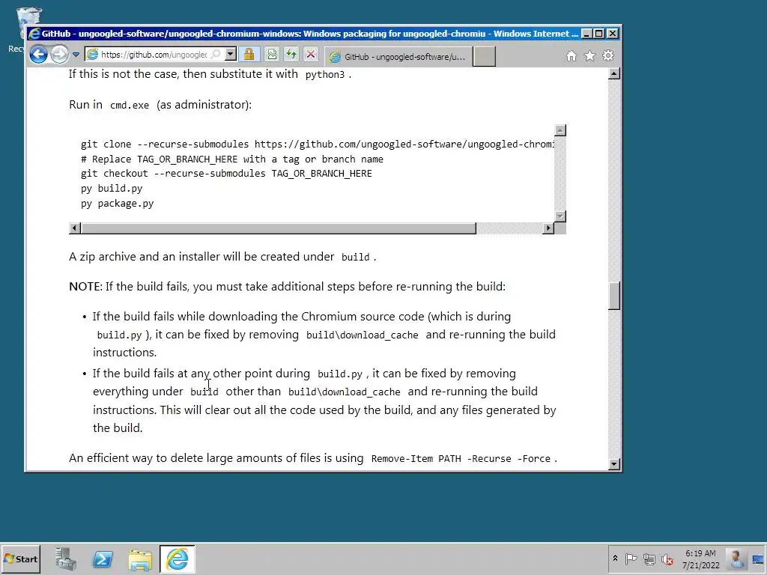Stop loading with the red X icon
Screen dimensions: 767x575
tap(311, 54)
